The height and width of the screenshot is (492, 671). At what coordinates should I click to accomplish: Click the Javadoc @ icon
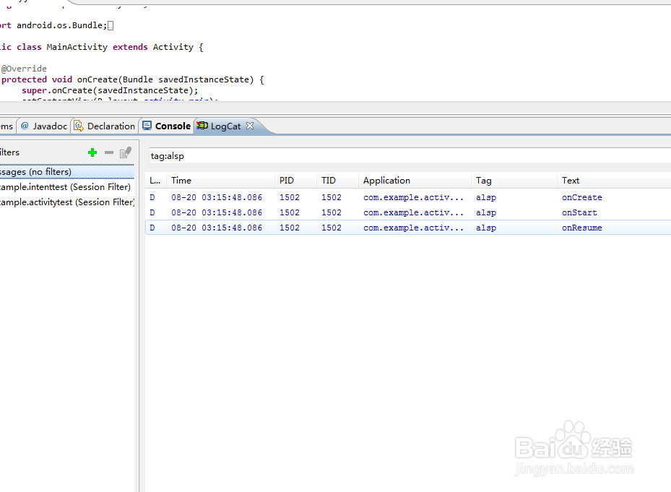[x=25, y=126]
